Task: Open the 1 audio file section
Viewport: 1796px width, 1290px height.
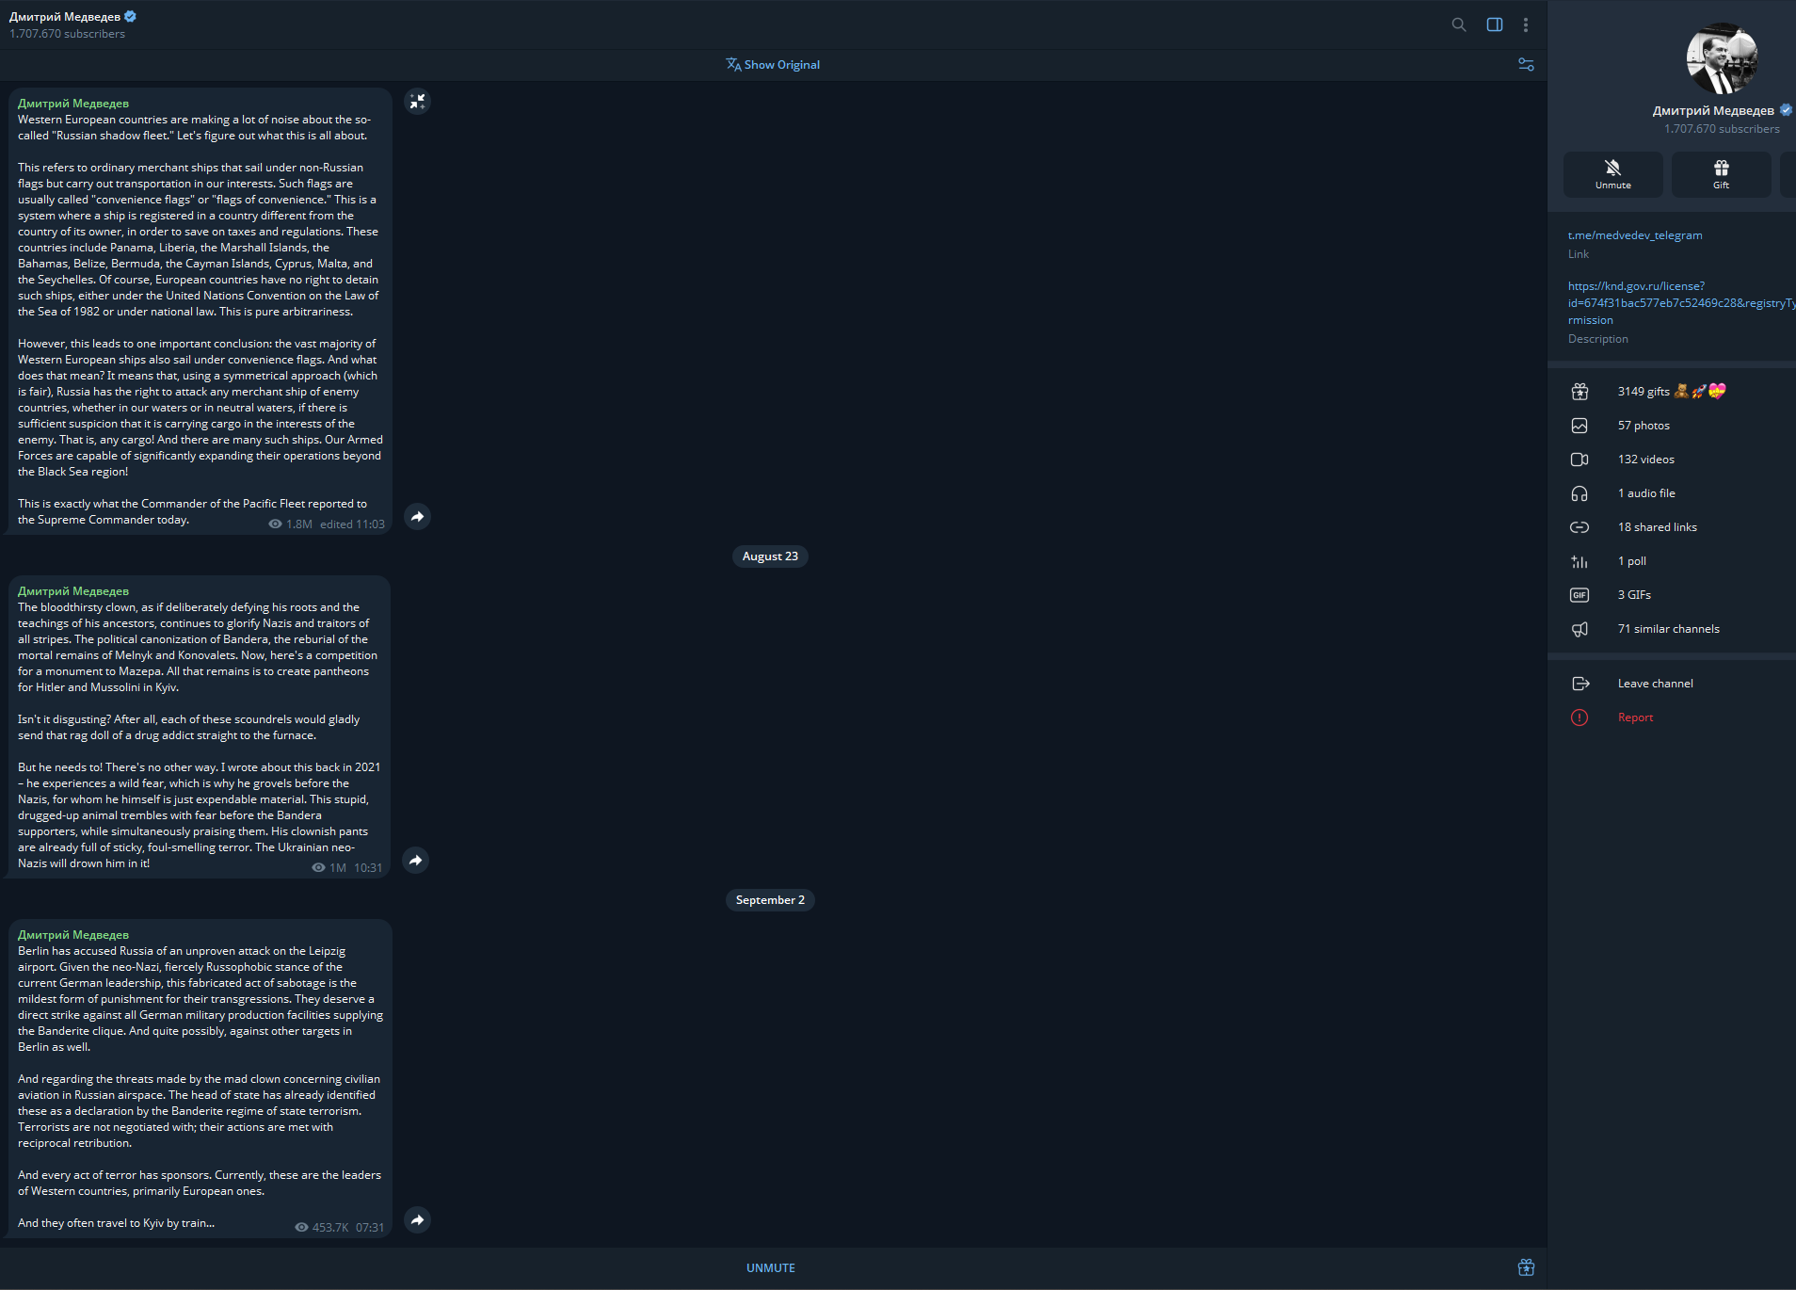Action: tap(1672, 493)
